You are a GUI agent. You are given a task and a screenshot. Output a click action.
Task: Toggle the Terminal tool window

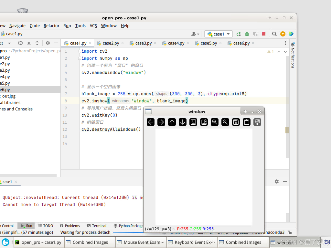[96, 226]
